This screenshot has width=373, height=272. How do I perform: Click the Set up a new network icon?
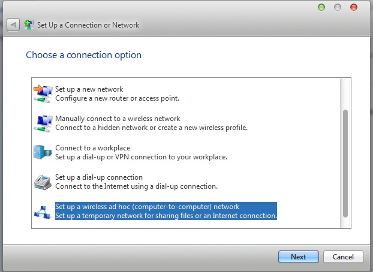(x=43, y=93)
